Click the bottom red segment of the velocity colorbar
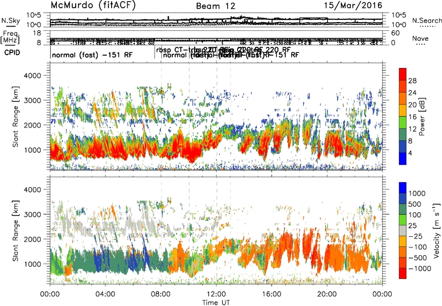 pos(403,273)
